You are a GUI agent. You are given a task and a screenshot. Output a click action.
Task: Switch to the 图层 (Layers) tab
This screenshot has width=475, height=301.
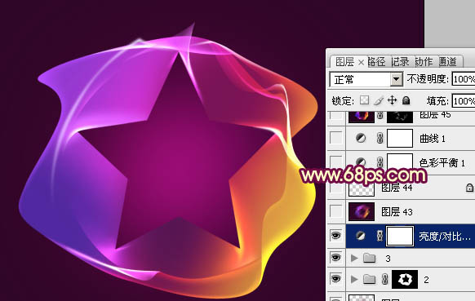344,62
